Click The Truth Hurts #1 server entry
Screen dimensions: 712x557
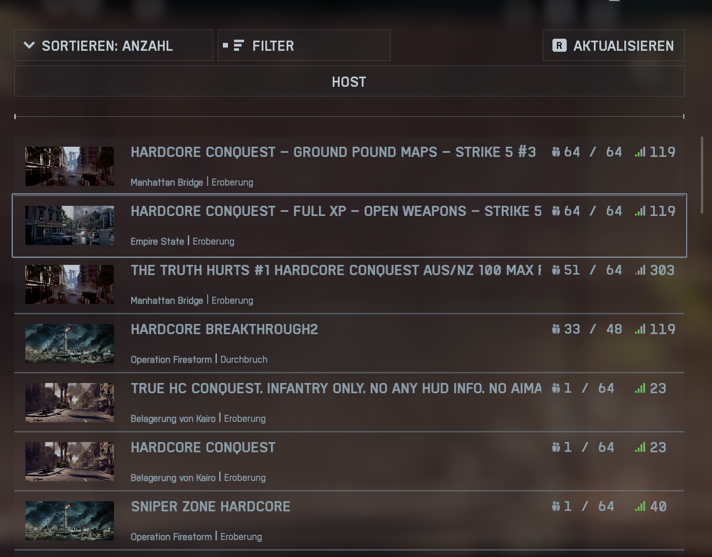point(349,284)
